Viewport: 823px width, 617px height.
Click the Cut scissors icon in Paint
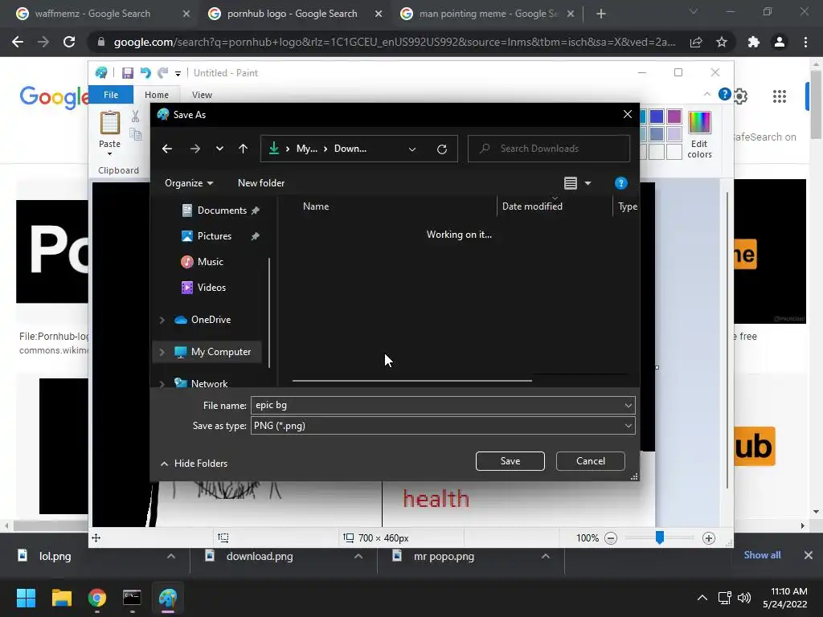pyautogui.click(x=135, y=116)
